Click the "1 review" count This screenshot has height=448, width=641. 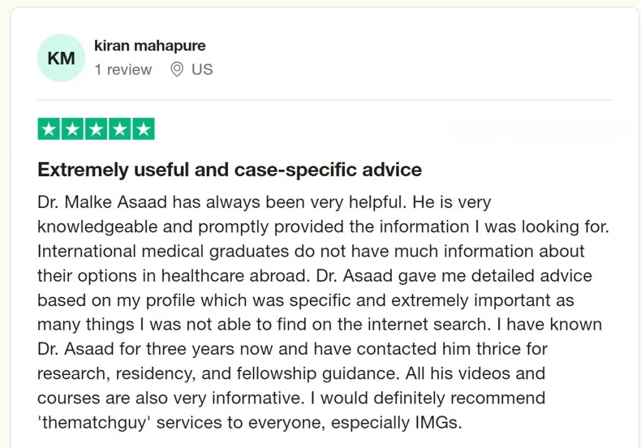point(123,69)
